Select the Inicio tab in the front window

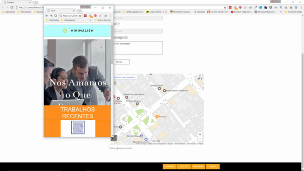tap(60, 10)
